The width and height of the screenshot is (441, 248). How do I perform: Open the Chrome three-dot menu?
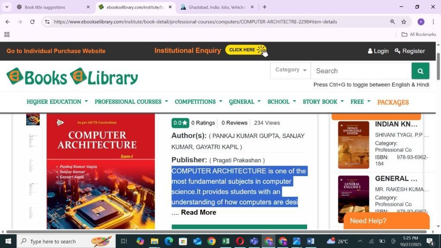pos(433,22)
